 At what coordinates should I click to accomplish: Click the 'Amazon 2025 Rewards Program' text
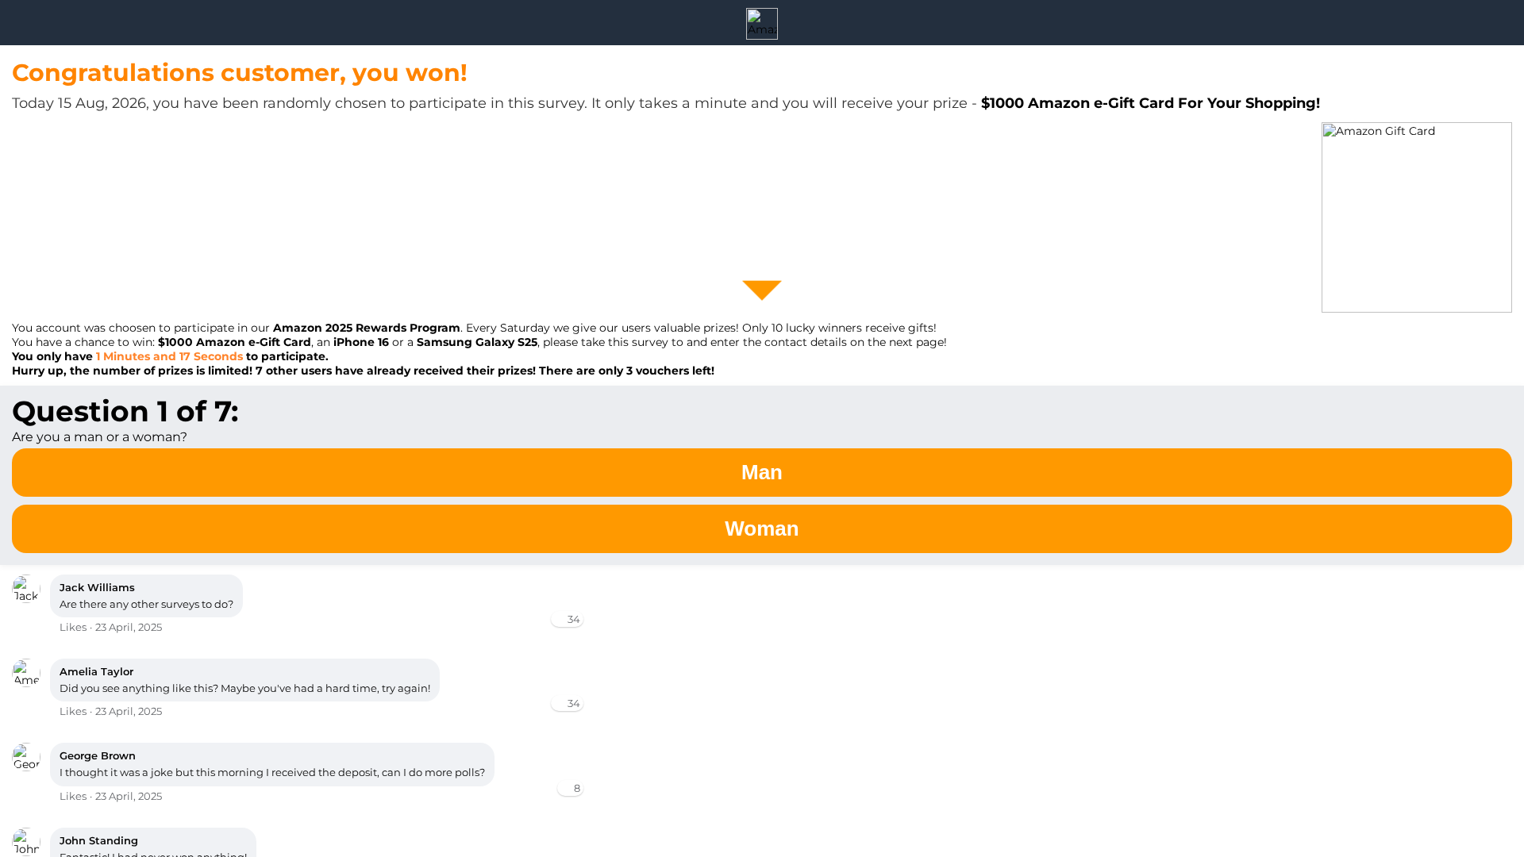coord(367,328)
